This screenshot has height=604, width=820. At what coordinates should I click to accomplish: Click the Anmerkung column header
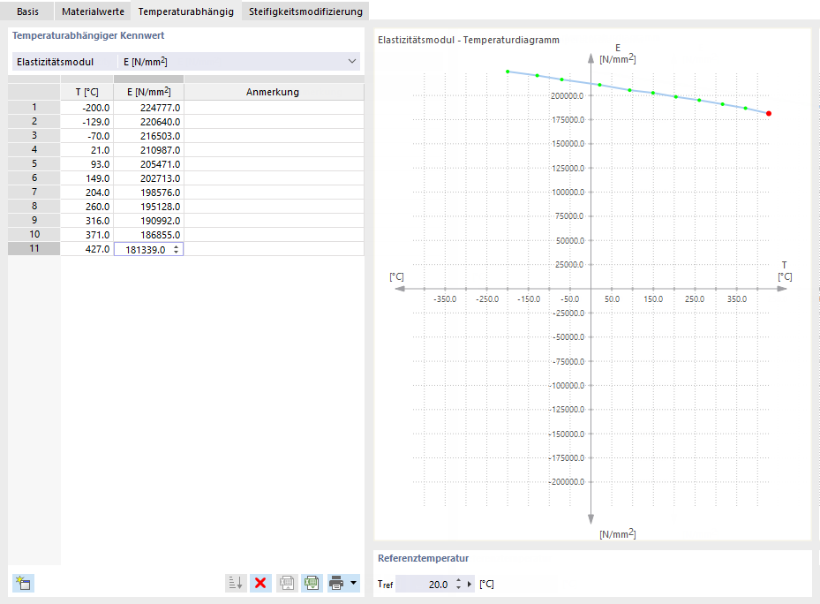tap(274, 92)
